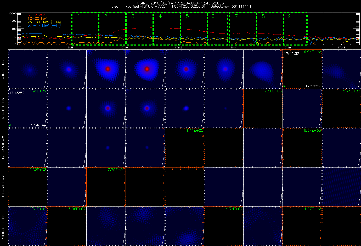Click the "3.0-6.0 keV" row label

pyautogui.click(x=3, y=69)
